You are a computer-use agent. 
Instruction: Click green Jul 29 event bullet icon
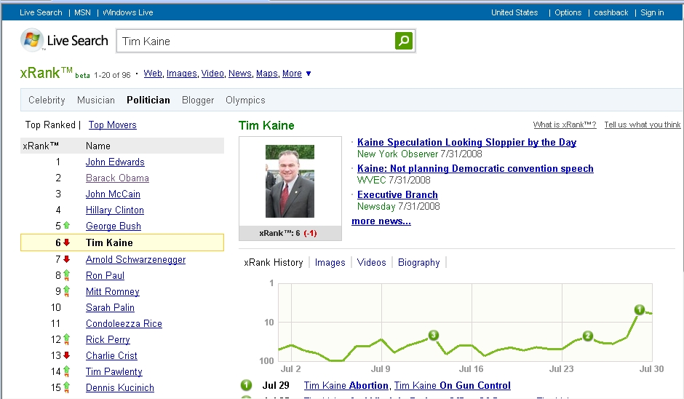(246, 386)
